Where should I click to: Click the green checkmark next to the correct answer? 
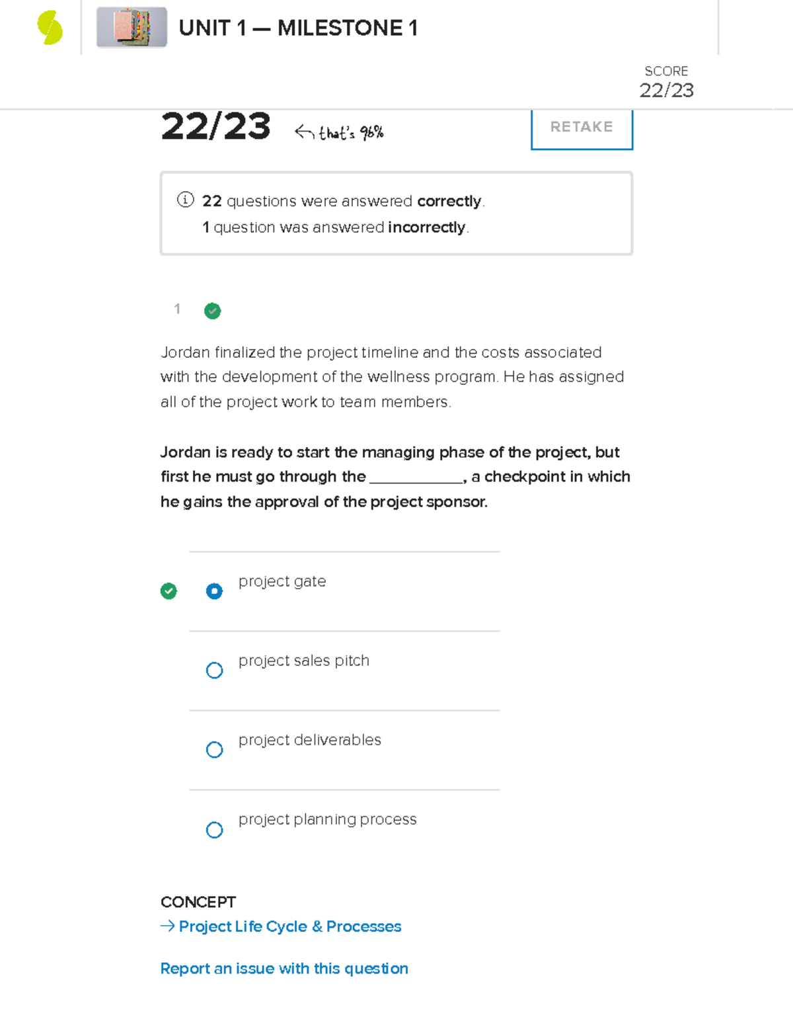(x=169, y=591)
